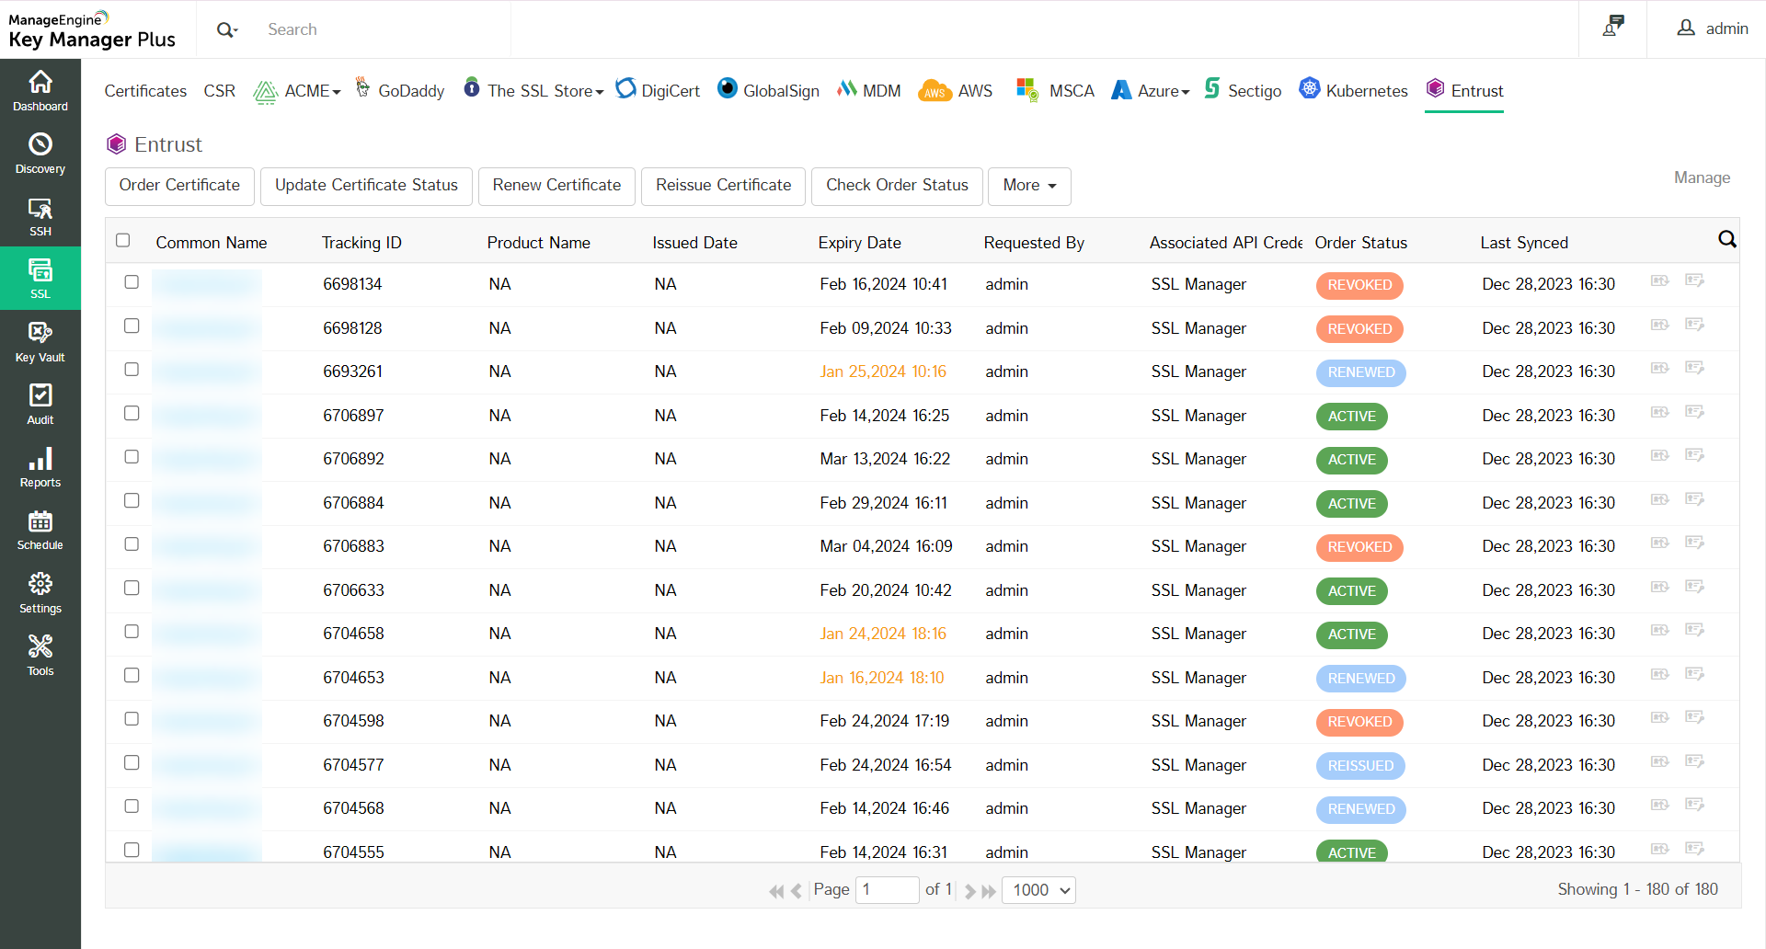Go to the next page arrow

click(x=969, y=891)
